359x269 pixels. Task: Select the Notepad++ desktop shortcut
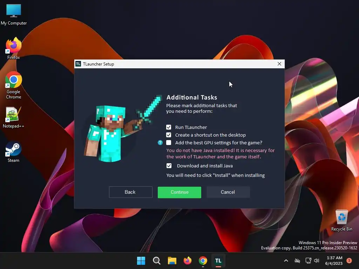pyautogui.click(x=13, y=118)
